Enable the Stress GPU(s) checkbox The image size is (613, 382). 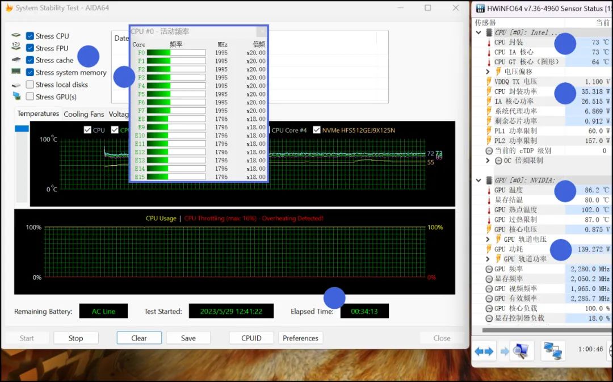(30, 96)
